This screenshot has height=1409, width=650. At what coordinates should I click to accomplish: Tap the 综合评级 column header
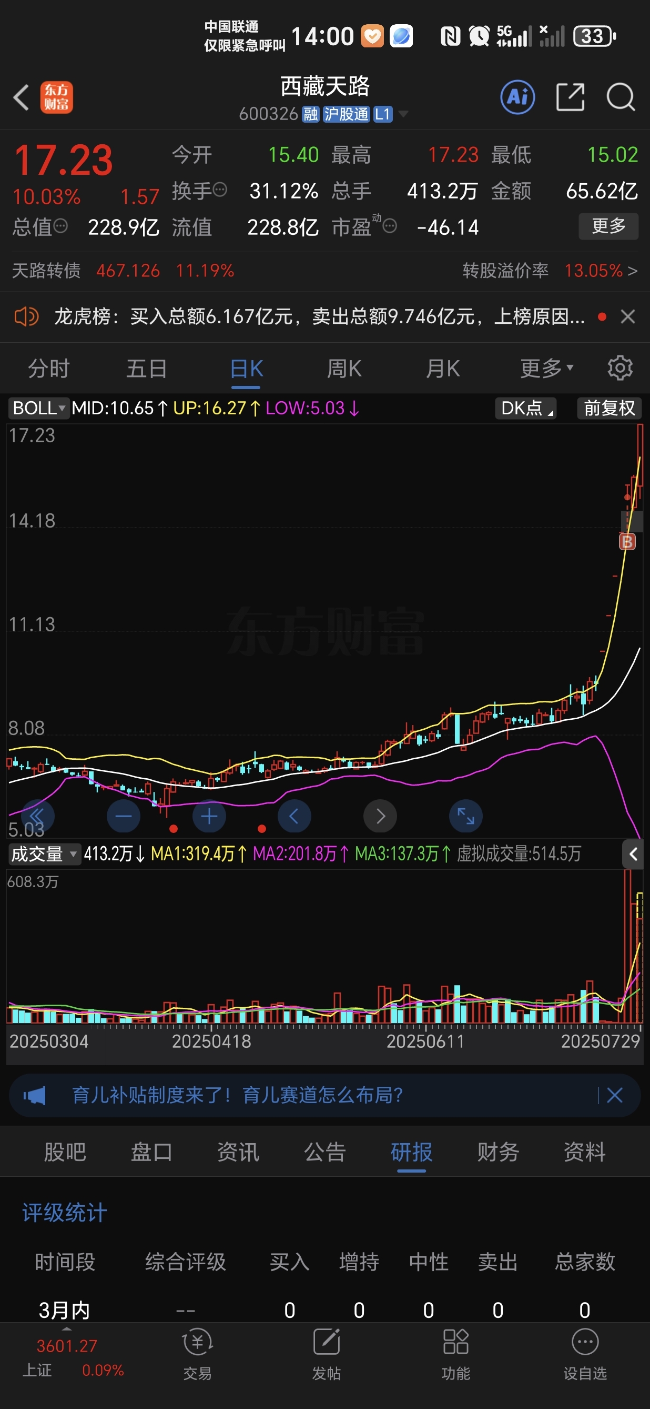185,1262
